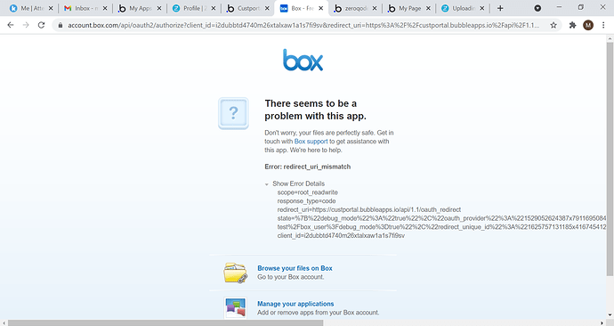Open a new tab with plus button

[500, 8]
